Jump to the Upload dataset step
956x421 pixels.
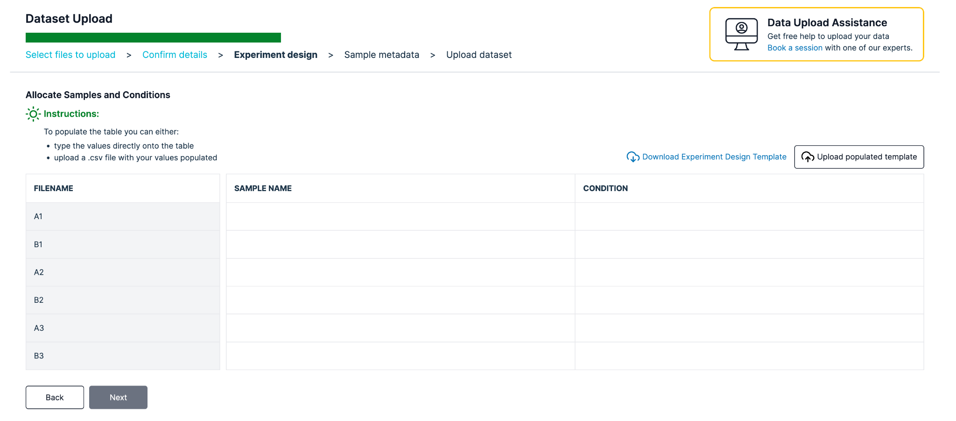(478, 55)
